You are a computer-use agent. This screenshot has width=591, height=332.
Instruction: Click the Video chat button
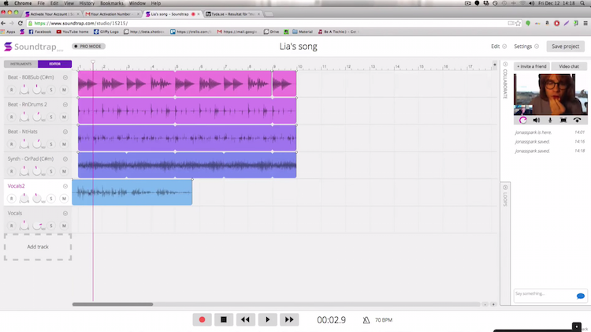(x=569, y=66)
